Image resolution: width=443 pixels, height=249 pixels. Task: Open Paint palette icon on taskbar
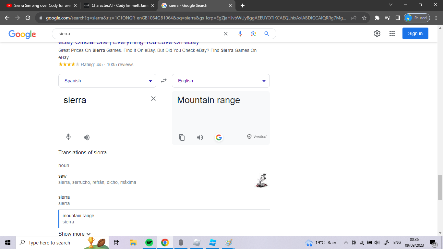click(229, 243)
